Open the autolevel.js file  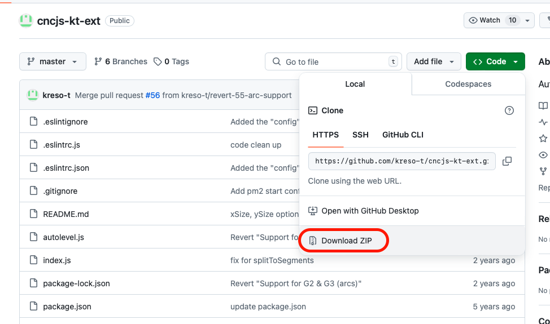point(63,237)
